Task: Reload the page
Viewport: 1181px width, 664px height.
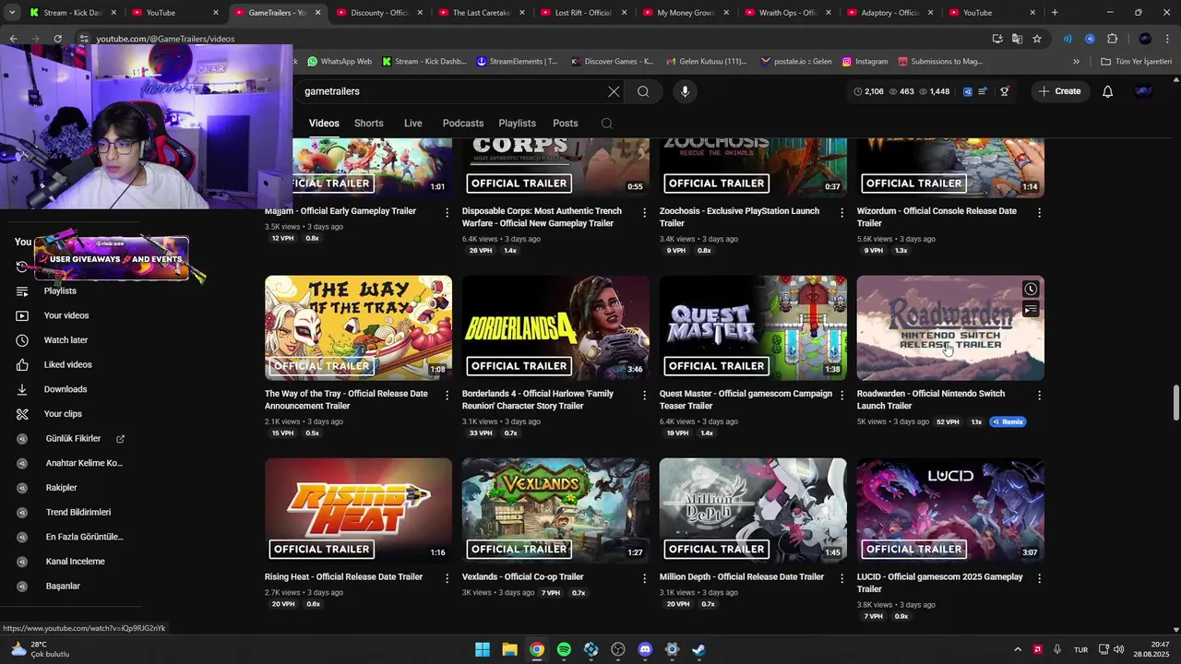Action: coord(57,39)
